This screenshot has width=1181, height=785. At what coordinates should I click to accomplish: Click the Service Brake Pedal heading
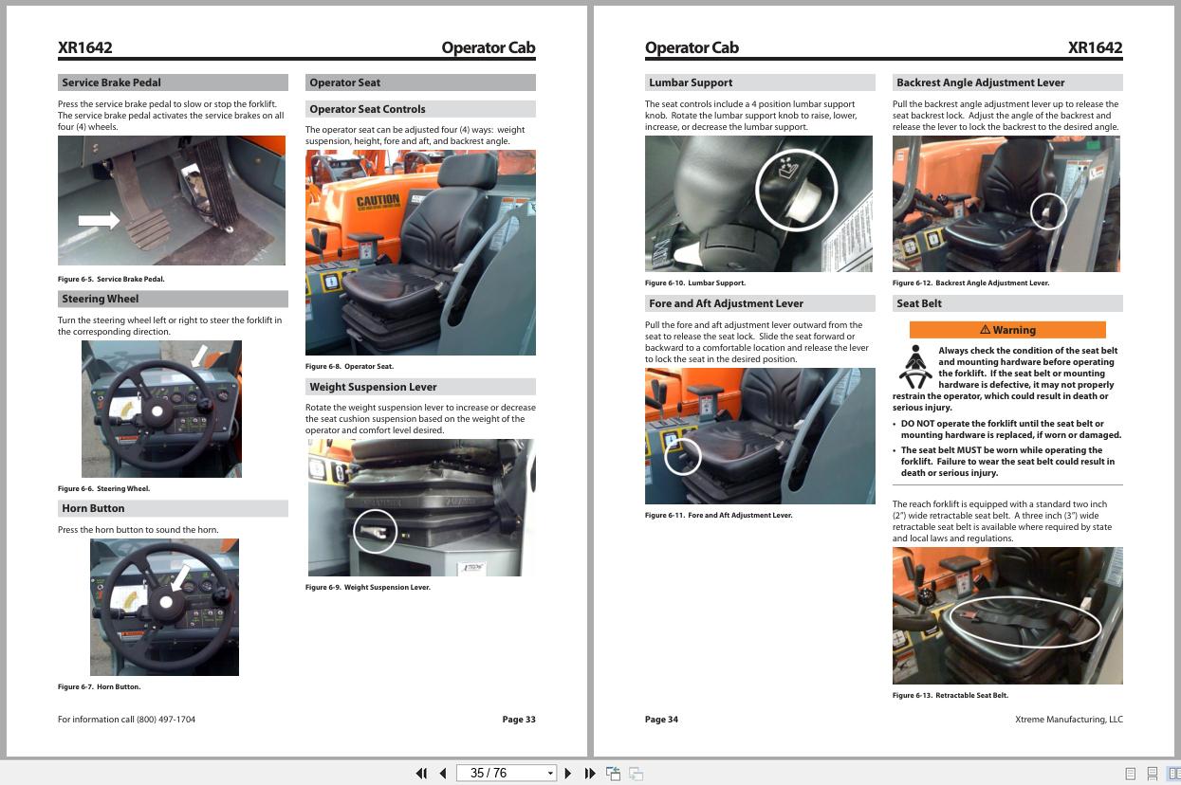pos(173,82)
